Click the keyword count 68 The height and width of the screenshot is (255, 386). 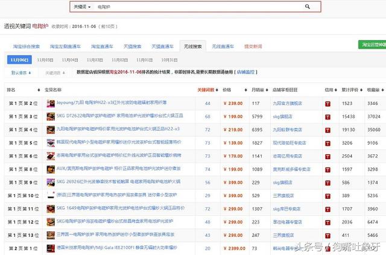(x=207, y=116)
